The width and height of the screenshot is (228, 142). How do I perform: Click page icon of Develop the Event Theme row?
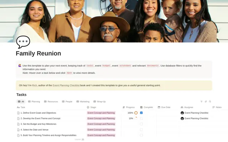pos(18,119)
